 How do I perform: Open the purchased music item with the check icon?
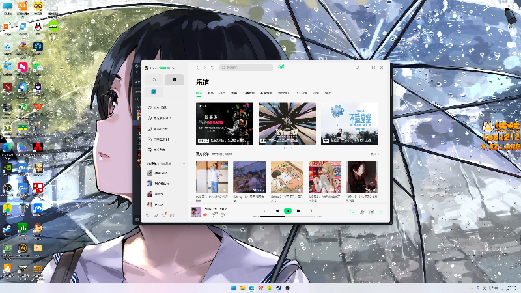point(159,139)
